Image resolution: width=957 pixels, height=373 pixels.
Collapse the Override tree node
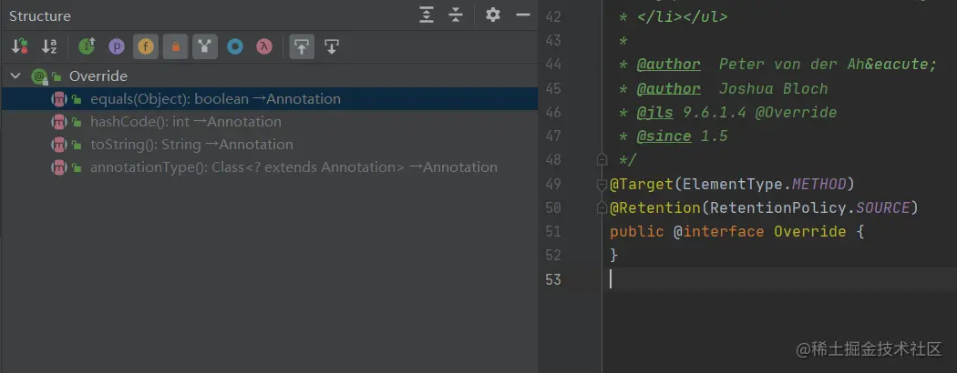tap(15, 76)
